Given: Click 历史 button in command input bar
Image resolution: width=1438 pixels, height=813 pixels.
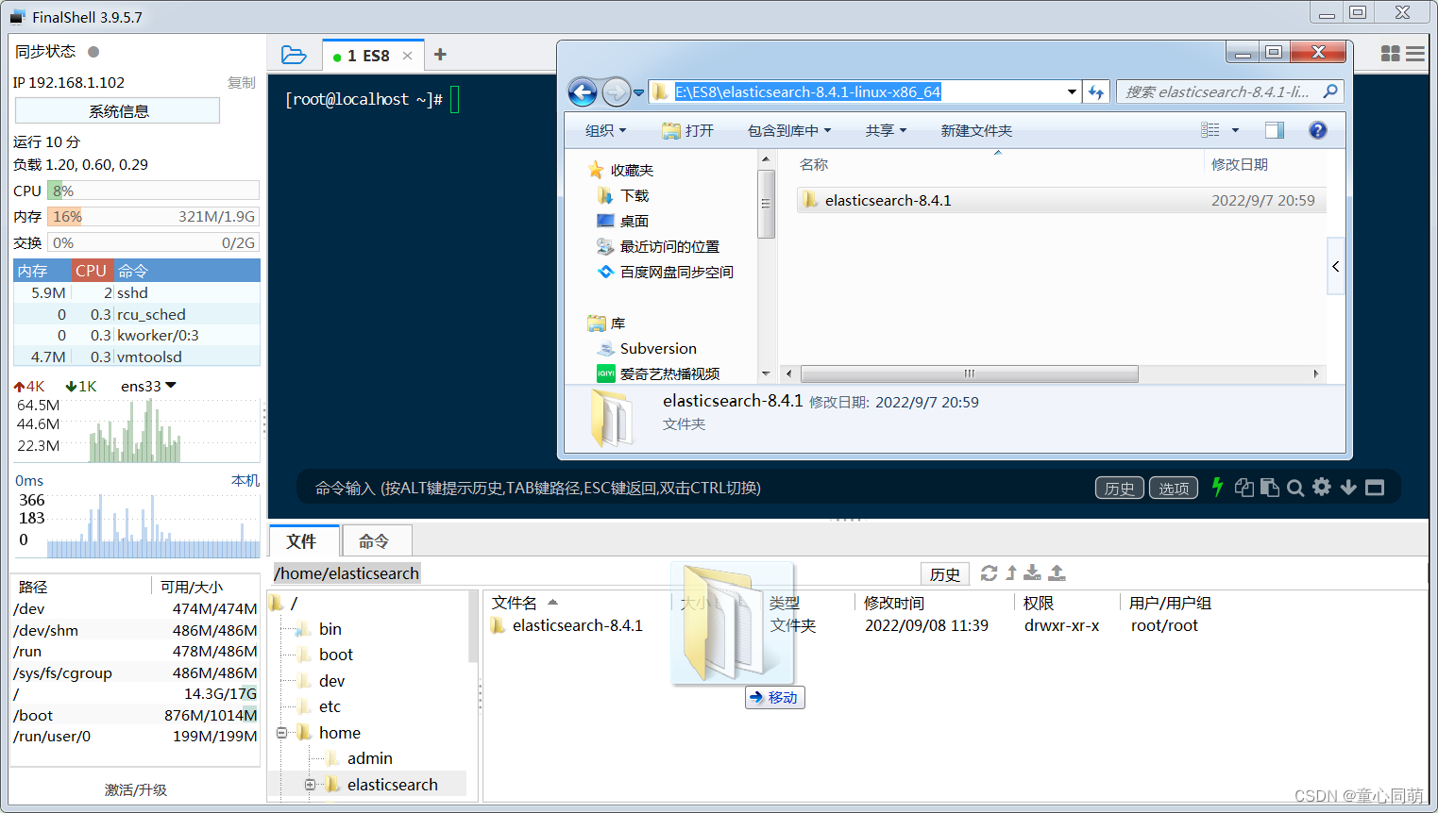Looking at the screenshot, I should tap(1120, 488).
